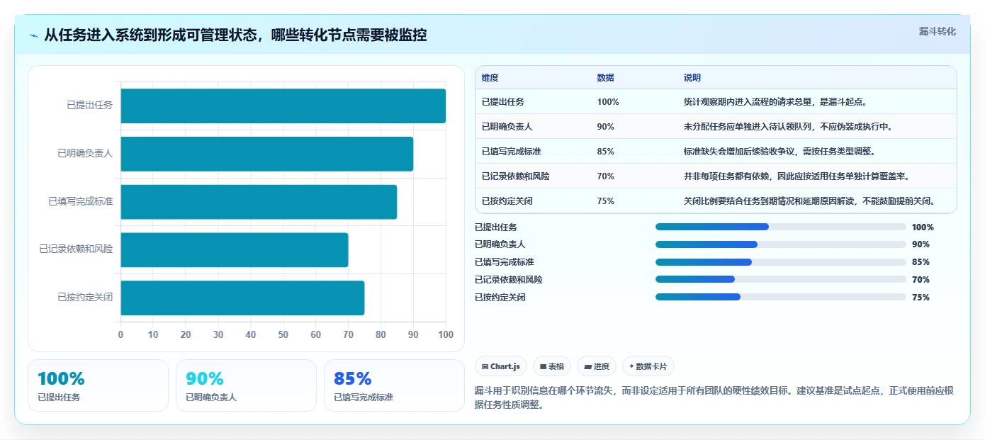Click the page title about 转化节点

(x=235, y=35)
